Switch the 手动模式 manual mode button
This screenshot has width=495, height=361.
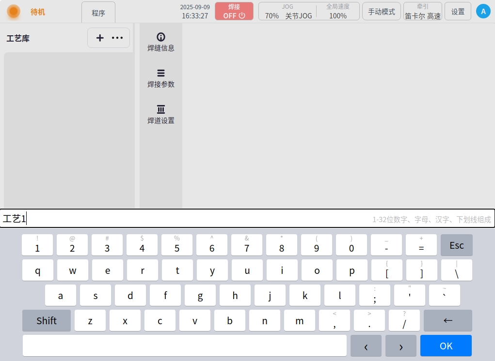click(382, 11)
